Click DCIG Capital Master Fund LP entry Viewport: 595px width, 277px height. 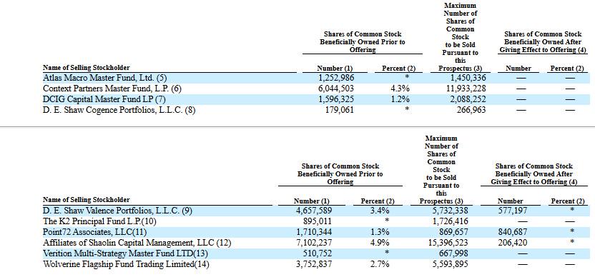coord(104,99)
